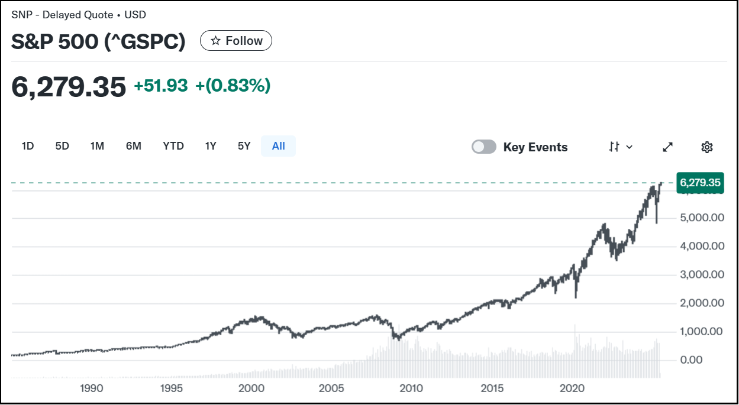Viewport: 739px width, 405px height.
Task: Click the candlestick chart type icon
Action: pos(614,147)
